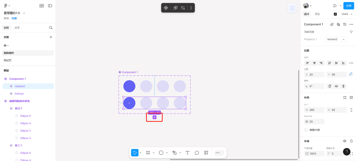This screenshot has height=161, width=356.
Task: Click the copy component icon beside Component 1
Action: (338, 24)
